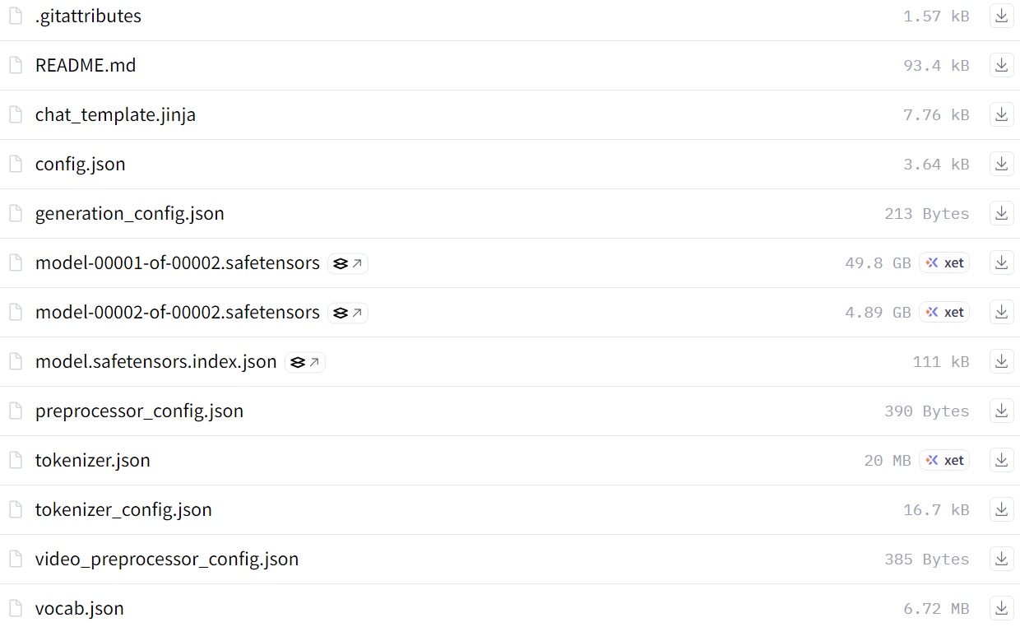Open the vocab.json file

pos(80,608)
